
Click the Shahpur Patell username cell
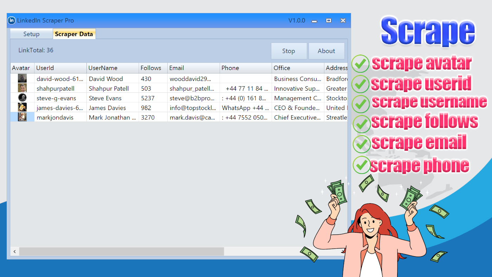point(112,88)
